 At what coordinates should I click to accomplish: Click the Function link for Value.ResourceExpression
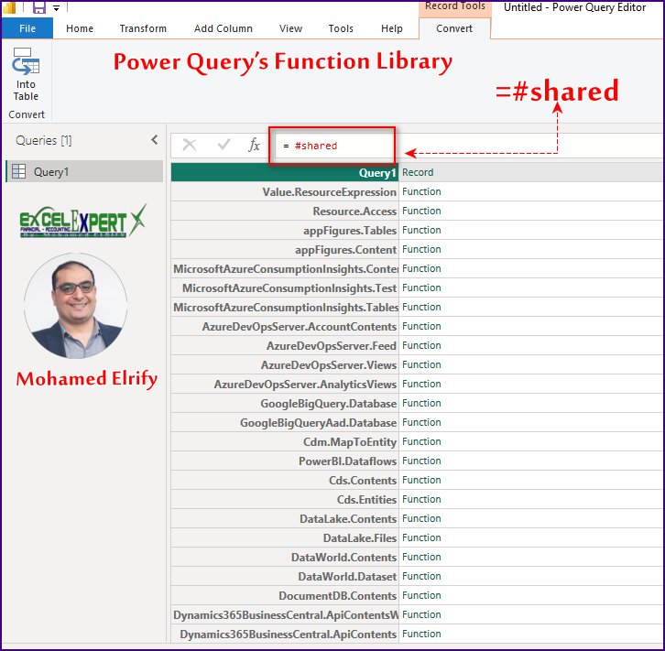pos(421,191)
